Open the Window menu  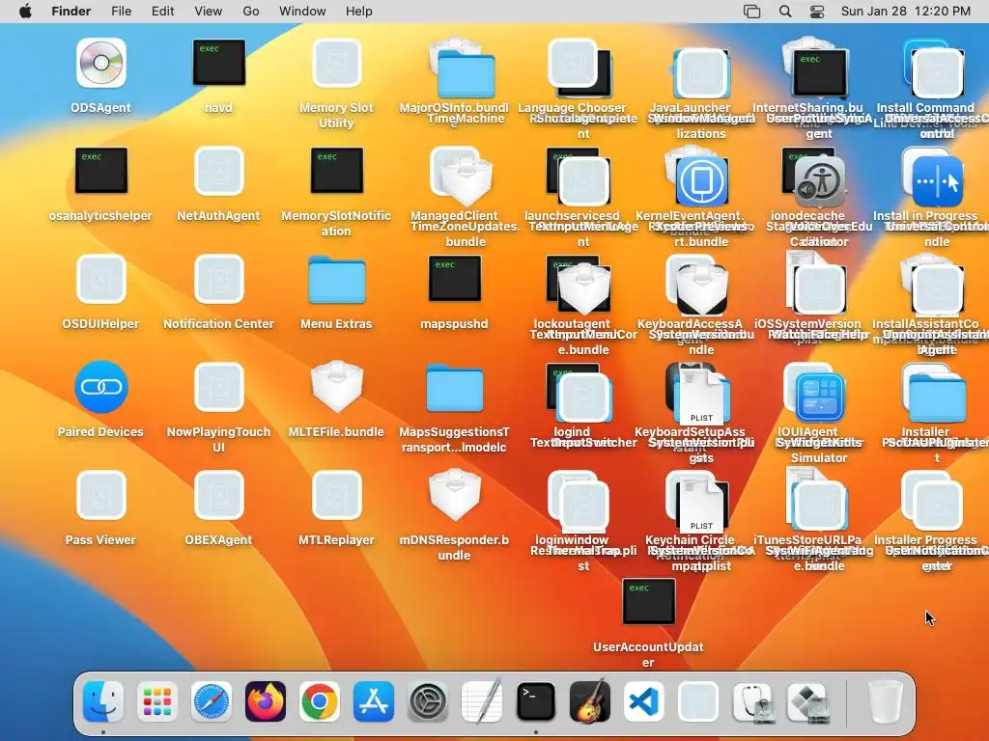[302, 12]
